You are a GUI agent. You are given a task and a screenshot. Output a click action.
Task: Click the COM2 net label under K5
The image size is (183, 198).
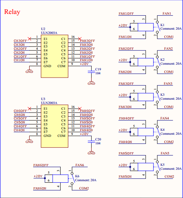coord(169,177)
